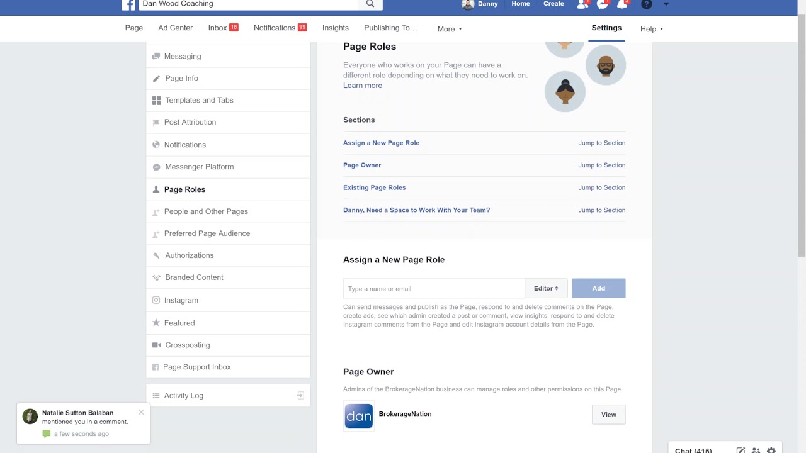Screen dimensions: 806x453
Task: Follow the Learn more link
Action: [363, 86]
